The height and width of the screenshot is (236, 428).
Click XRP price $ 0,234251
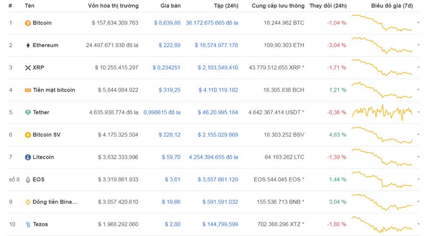[166, 68]
